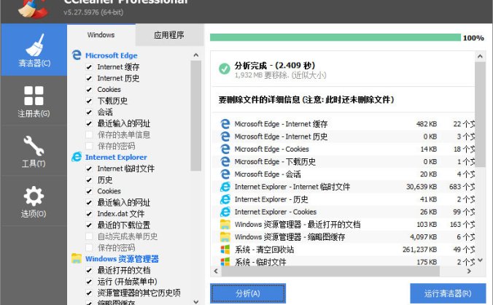Open the 注册表 (Registry) sidebar section
This screenshot has height=305, width=493.
coord(34,100)
